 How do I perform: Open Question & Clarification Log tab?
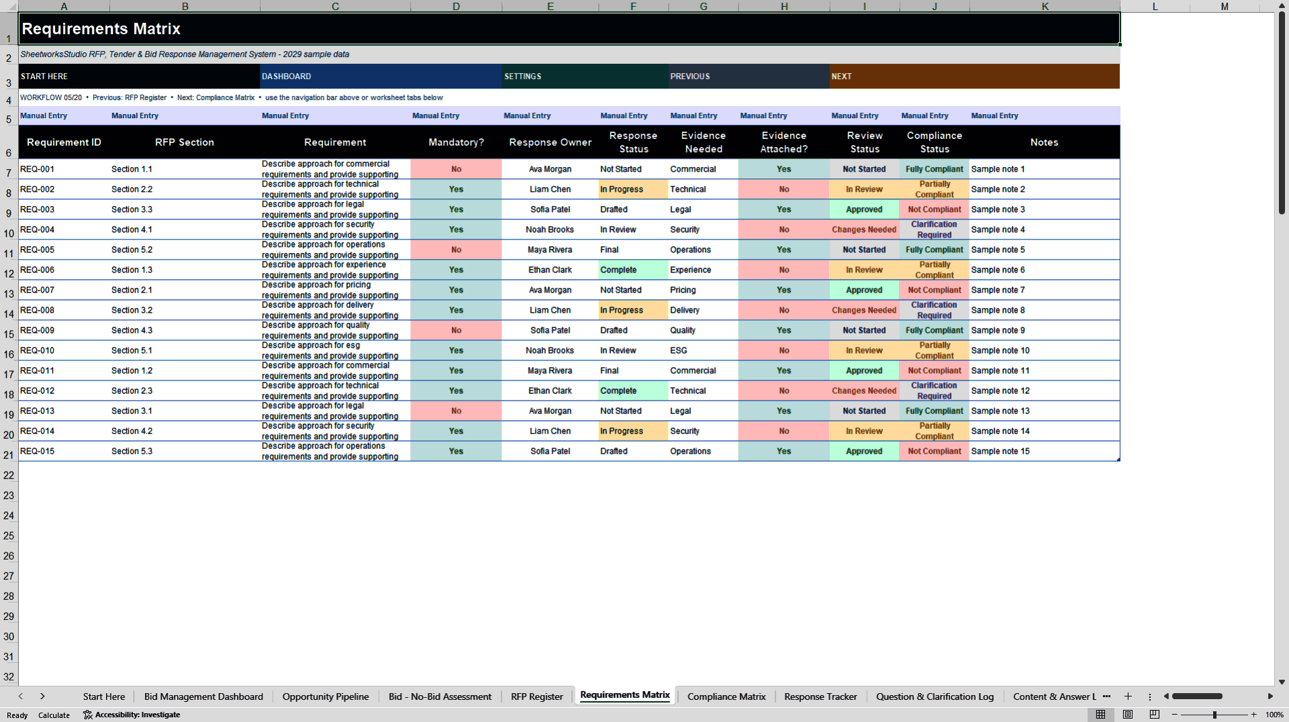935,697
